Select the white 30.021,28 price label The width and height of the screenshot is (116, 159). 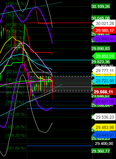104,23
